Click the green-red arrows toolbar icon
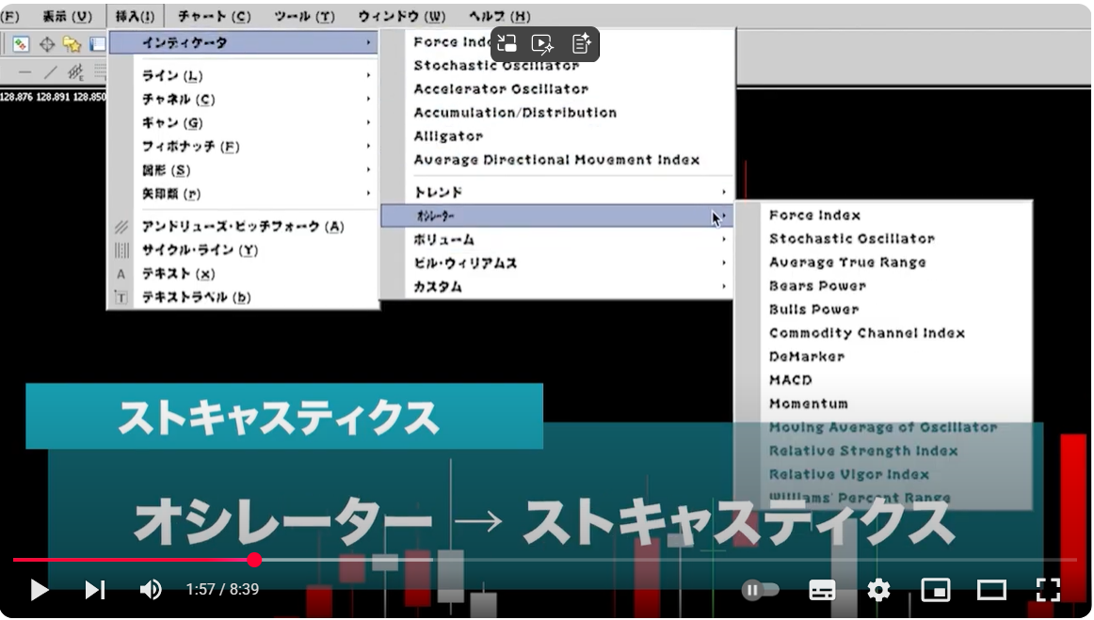 tap(21, 44)
